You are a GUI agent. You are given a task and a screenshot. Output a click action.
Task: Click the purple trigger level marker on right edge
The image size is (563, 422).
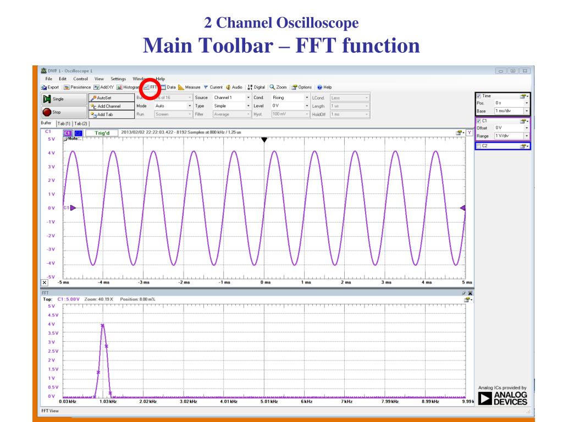[463, 208]
